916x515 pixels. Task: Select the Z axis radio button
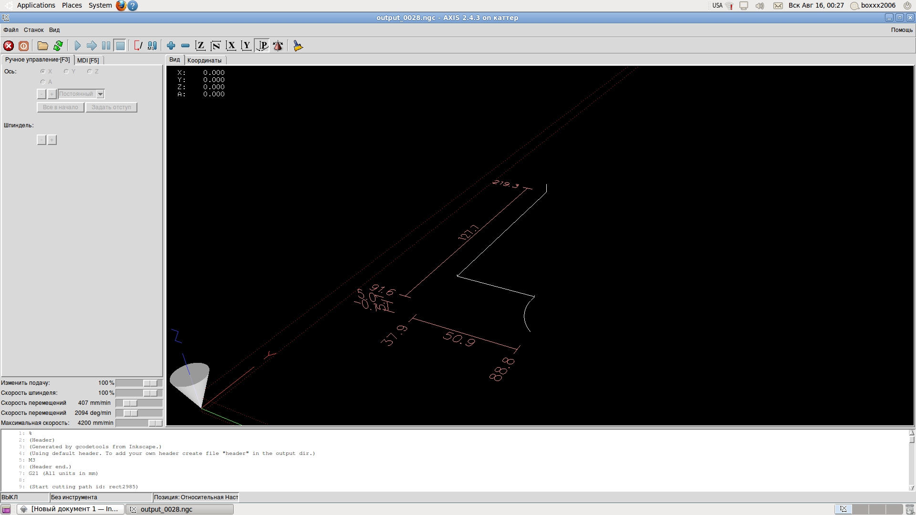click(x=90, y=72)
